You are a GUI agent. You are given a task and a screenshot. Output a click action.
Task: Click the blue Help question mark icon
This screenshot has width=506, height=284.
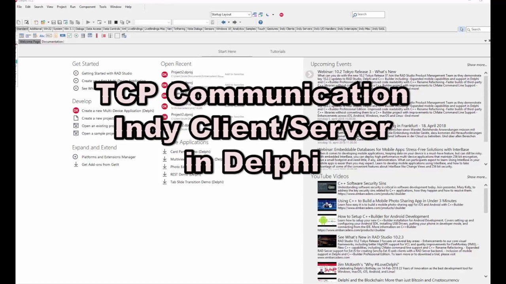tap(261, 22)
